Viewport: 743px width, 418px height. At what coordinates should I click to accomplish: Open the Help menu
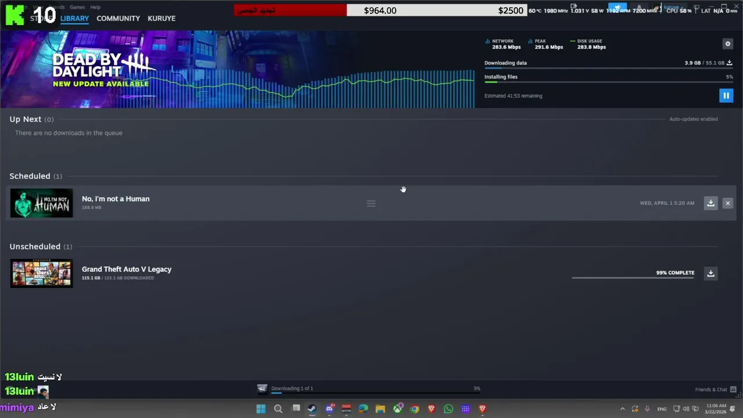95,7
